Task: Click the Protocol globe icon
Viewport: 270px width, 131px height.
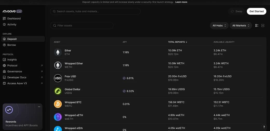Action: 4,65
